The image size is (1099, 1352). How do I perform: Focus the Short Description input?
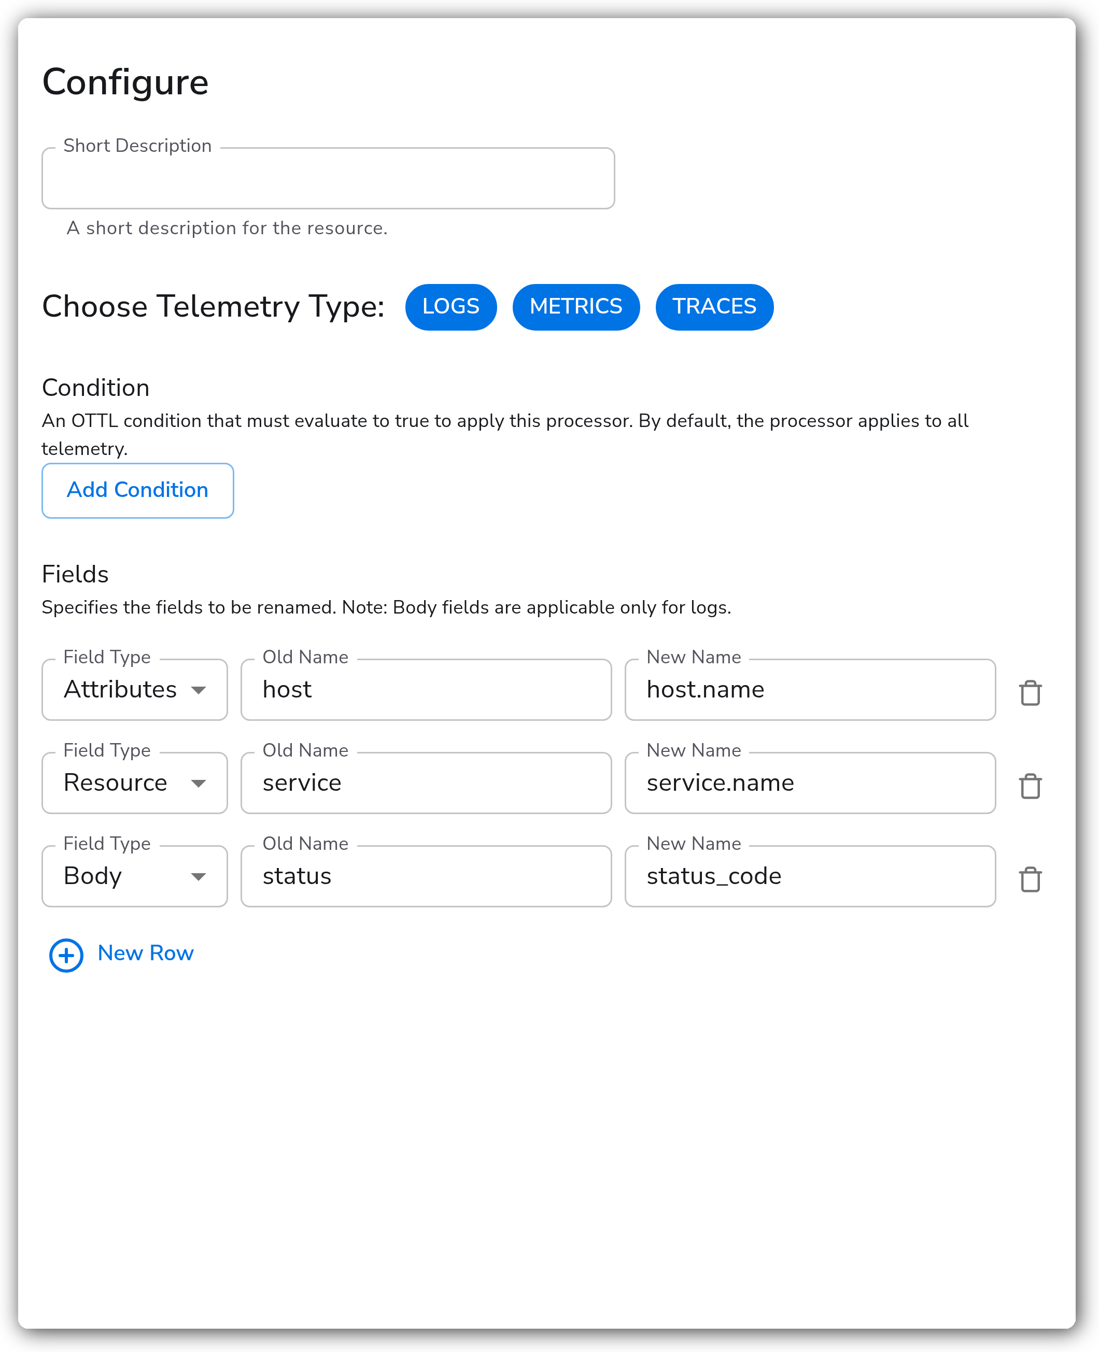(328, 178)
